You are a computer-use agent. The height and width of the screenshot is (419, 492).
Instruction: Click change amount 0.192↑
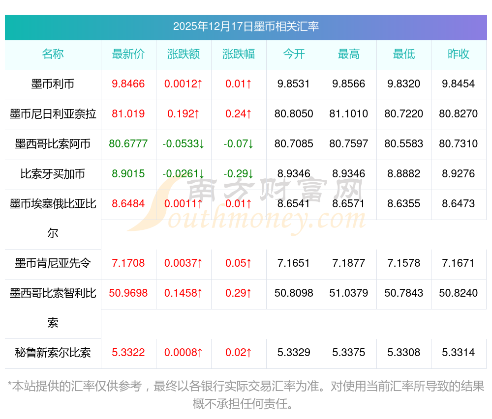(183, 113)
